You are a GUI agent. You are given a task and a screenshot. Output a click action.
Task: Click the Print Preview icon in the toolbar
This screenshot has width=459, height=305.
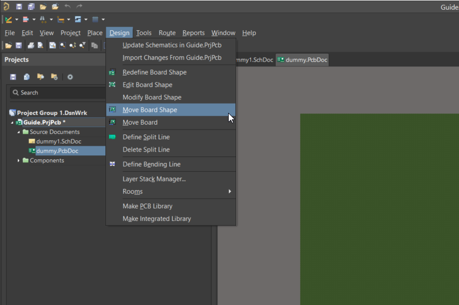[40, 46]
